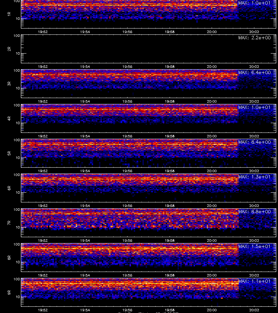The width and height of the screenshot is (278, 313).
Task: Click the 100 y-axis label of panel 4R
Action: [17, 105]
